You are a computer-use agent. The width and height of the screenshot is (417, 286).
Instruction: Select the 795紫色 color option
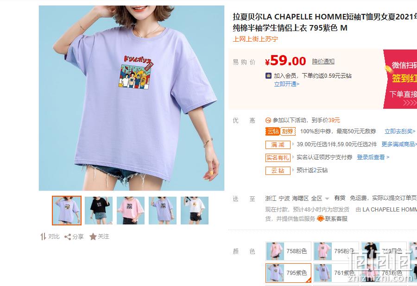[288, 273]
